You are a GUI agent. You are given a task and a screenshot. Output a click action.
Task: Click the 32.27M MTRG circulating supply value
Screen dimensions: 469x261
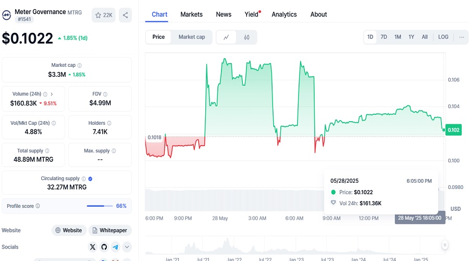67,187
